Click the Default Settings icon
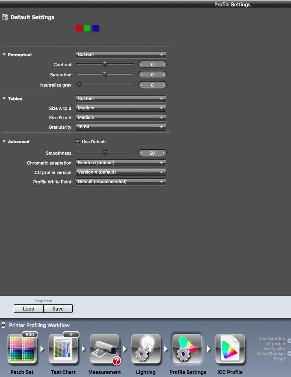This screenshot has width=291, height=377. click(5, 17)
